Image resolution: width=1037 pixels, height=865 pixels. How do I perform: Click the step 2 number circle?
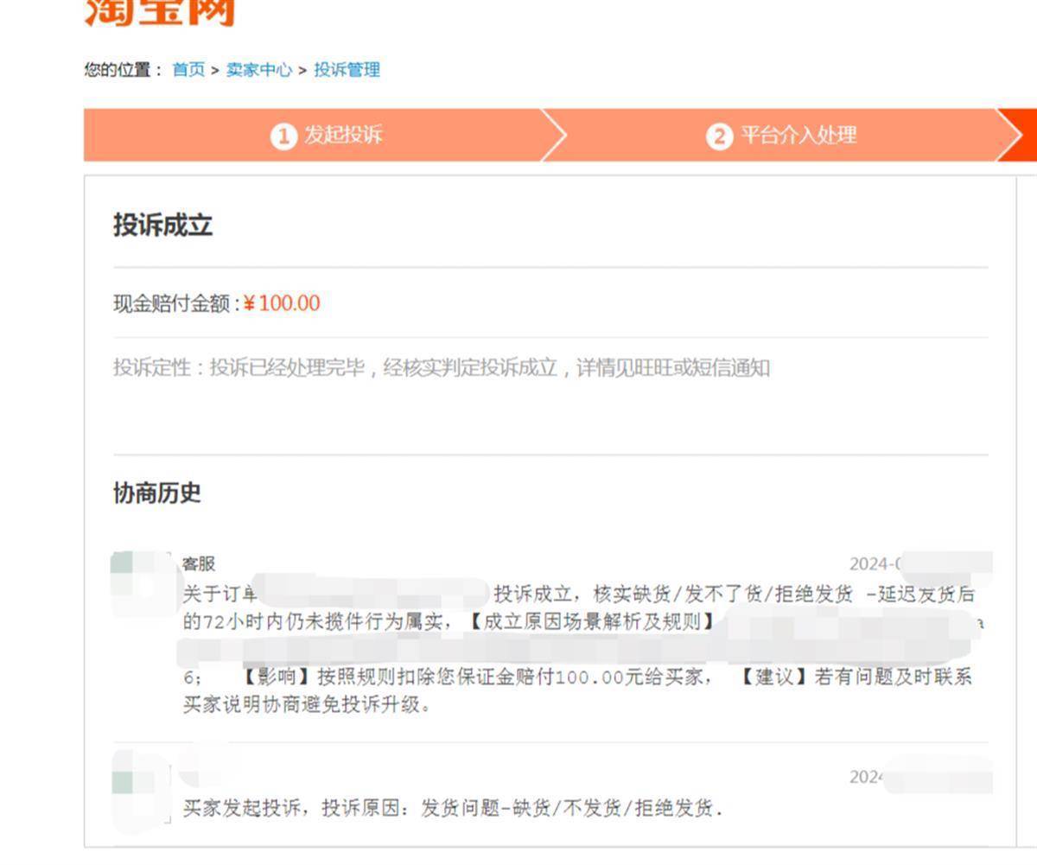pyautogui.click(x=719, y=136)
